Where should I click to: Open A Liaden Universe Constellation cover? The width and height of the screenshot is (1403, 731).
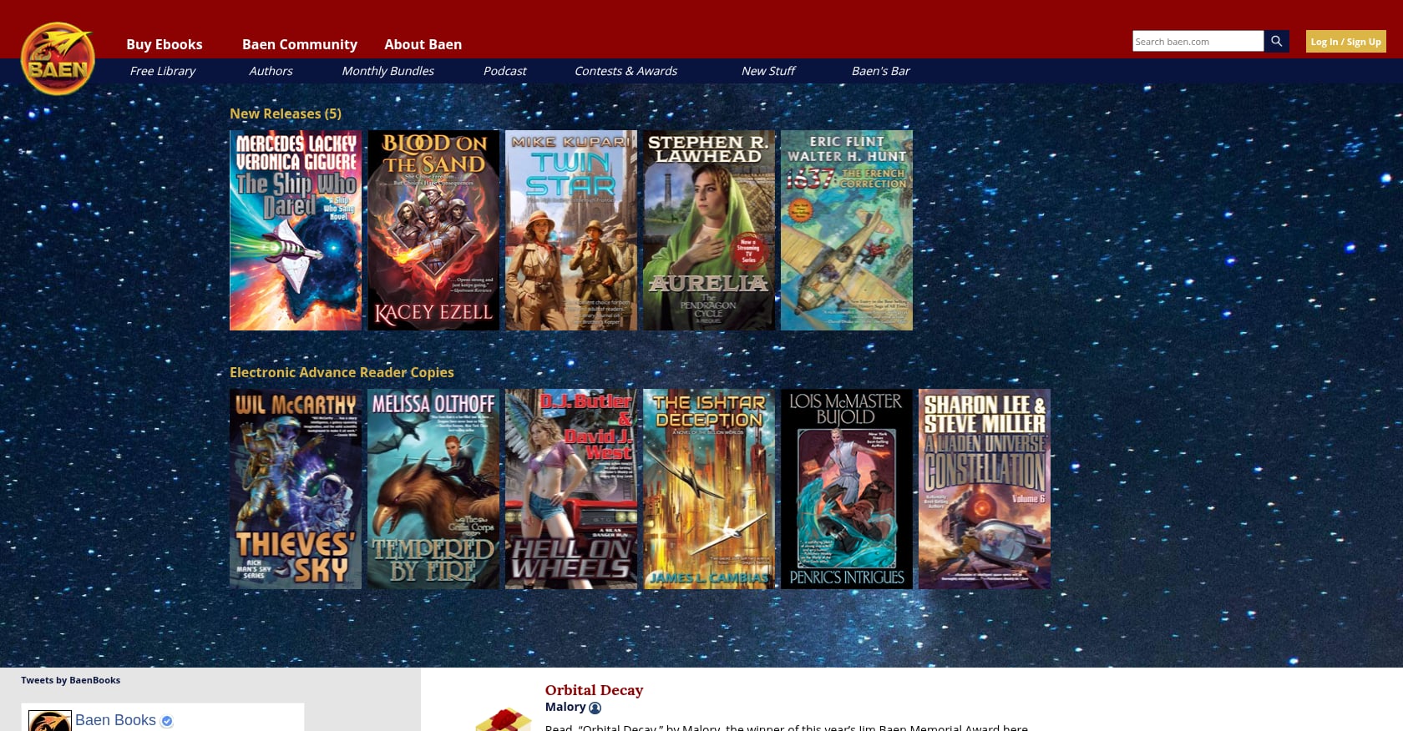click(x=985, y=489)
